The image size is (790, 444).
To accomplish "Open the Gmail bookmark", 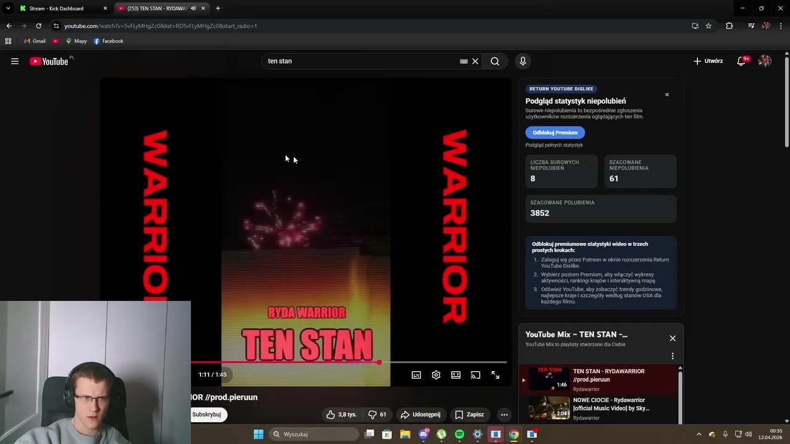I will pos(35,41).
